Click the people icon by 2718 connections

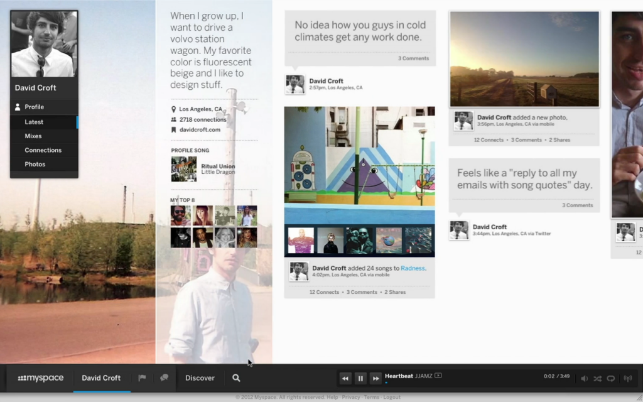(x=173, y=119)
